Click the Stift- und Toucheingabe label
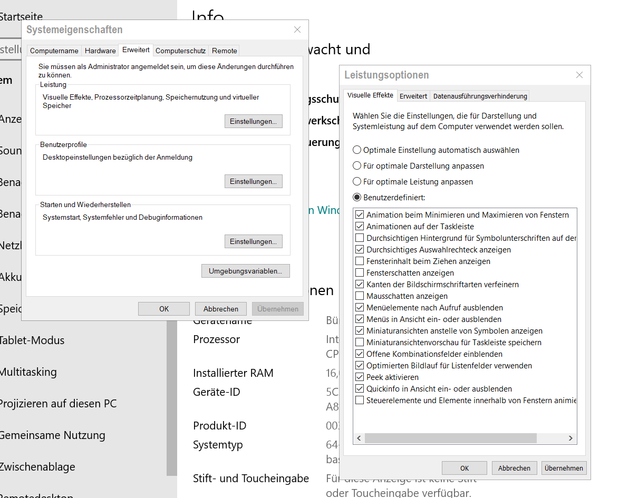The image size is (619, 498). (250, 479)
